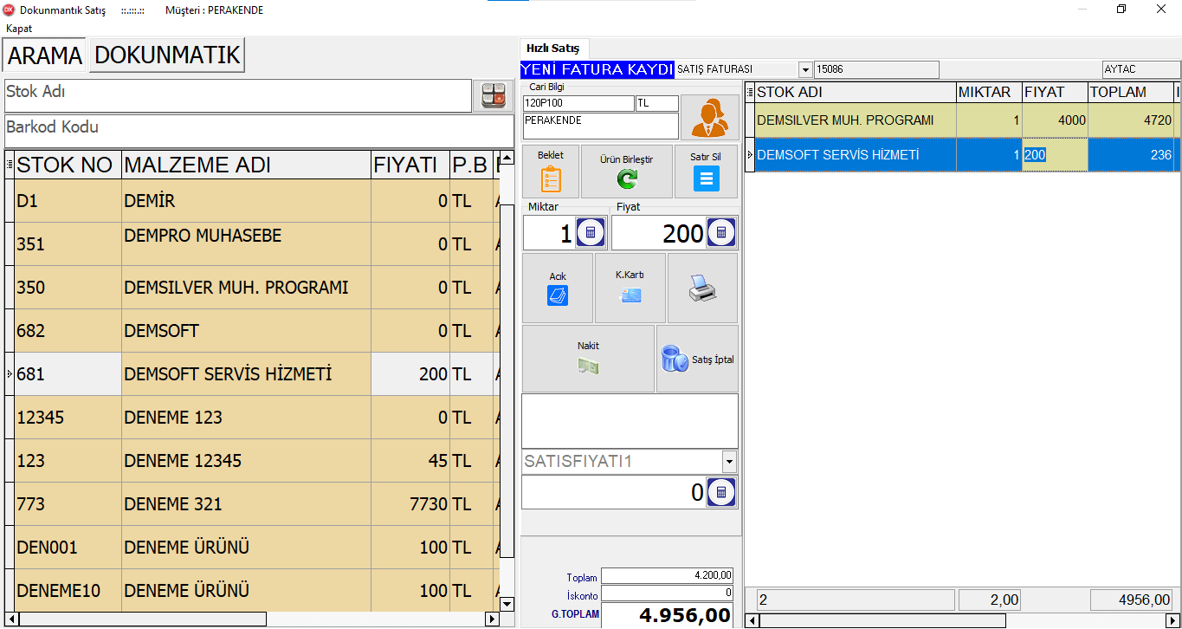
Task: Select DEMSILVER MUH. PROGRAMI invoice line
Action: click(964, 120)
